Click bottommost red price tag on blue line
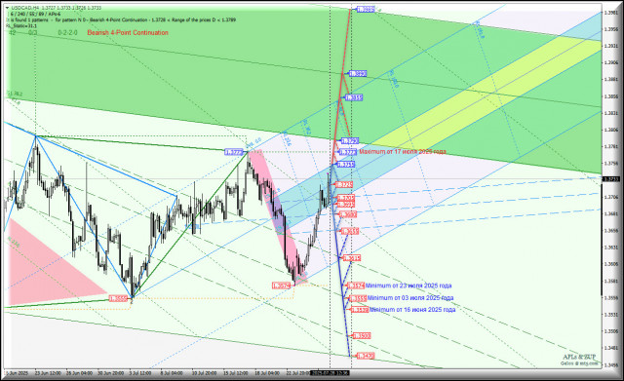Image resolution: width=624 pixels, height=381 pixels. (366, 356)
